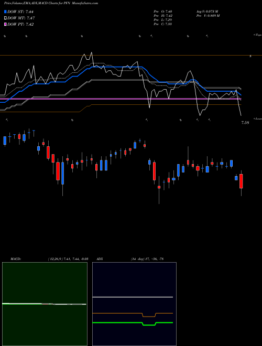Click inside the dark blue ADX indicator panel
The image size is (262, 346).
click(134, 304)
